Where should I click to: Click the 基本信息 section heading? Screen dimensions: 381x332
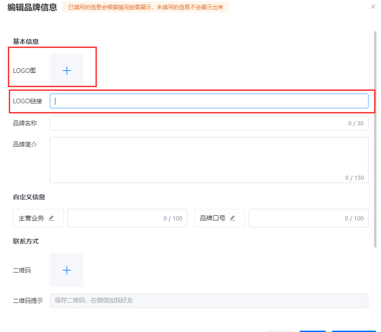(26, 41)
